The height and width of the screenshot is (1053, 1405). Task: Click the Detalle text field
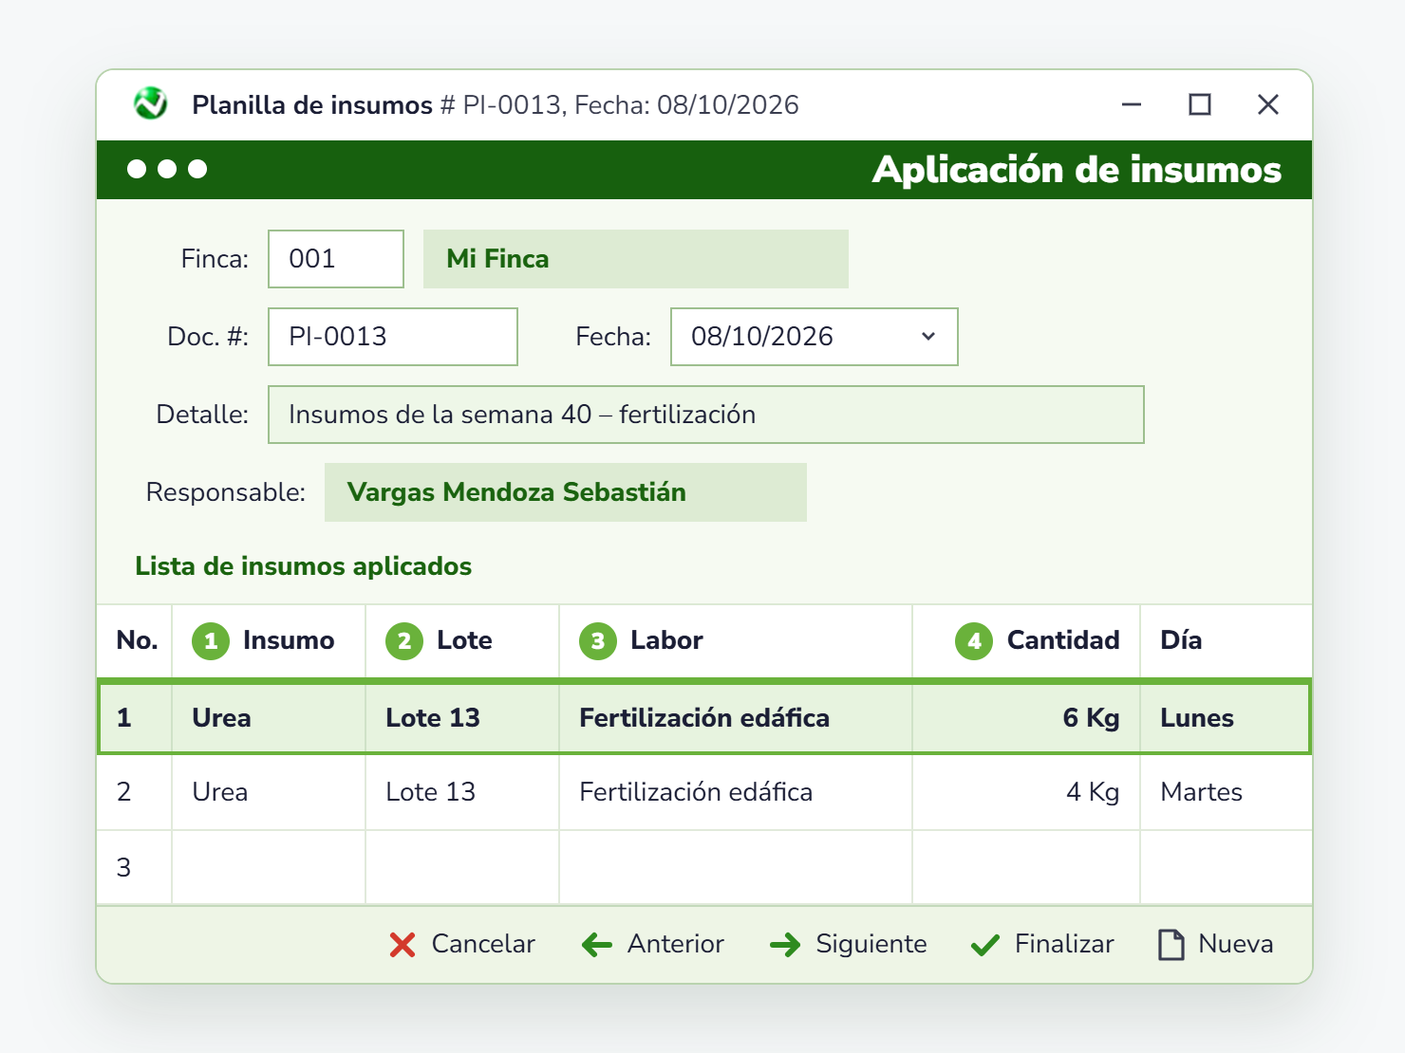click(x=706, y=415)
